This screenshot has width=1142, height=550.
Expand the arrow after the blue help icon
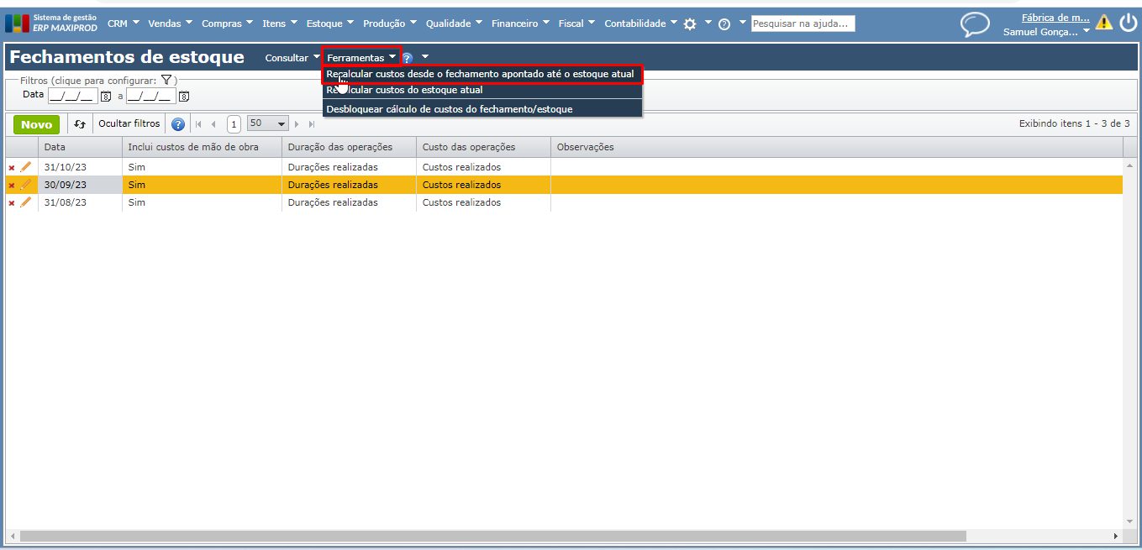tap(424, 57)
